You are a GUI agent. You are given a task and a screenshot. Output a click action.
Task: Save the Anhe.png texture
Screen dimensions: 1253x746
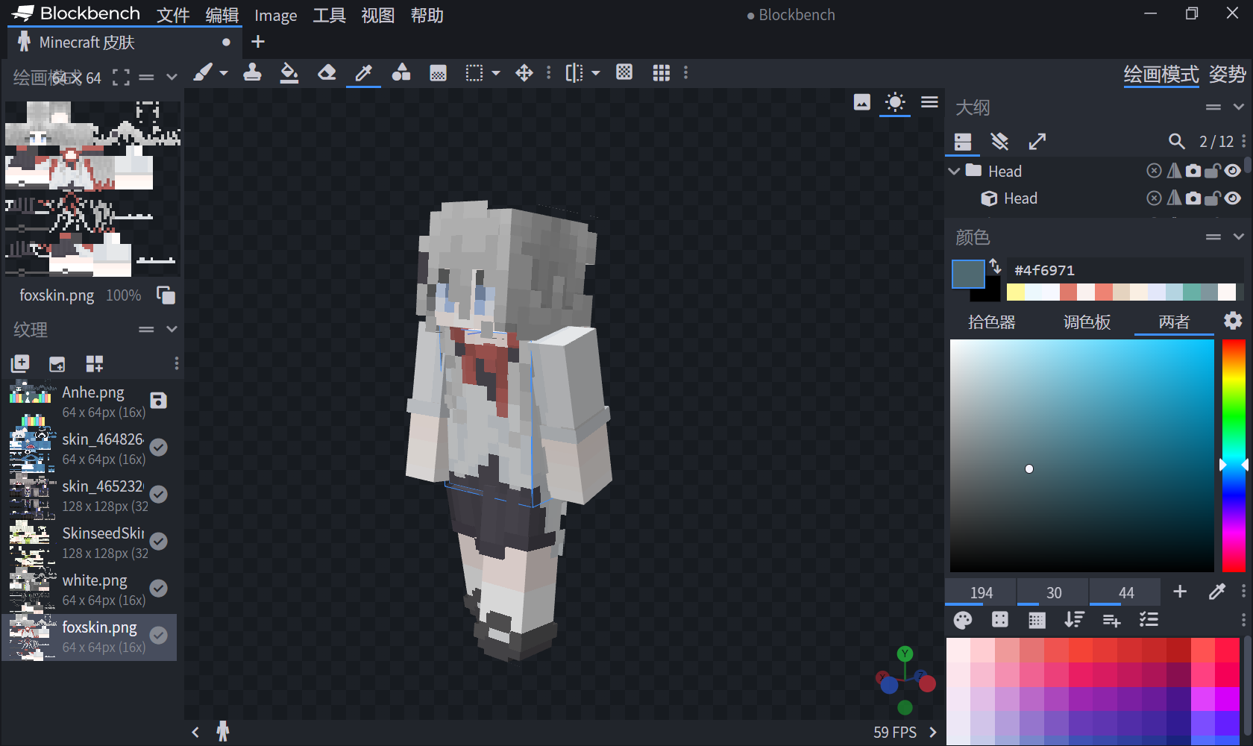[158, 401]
